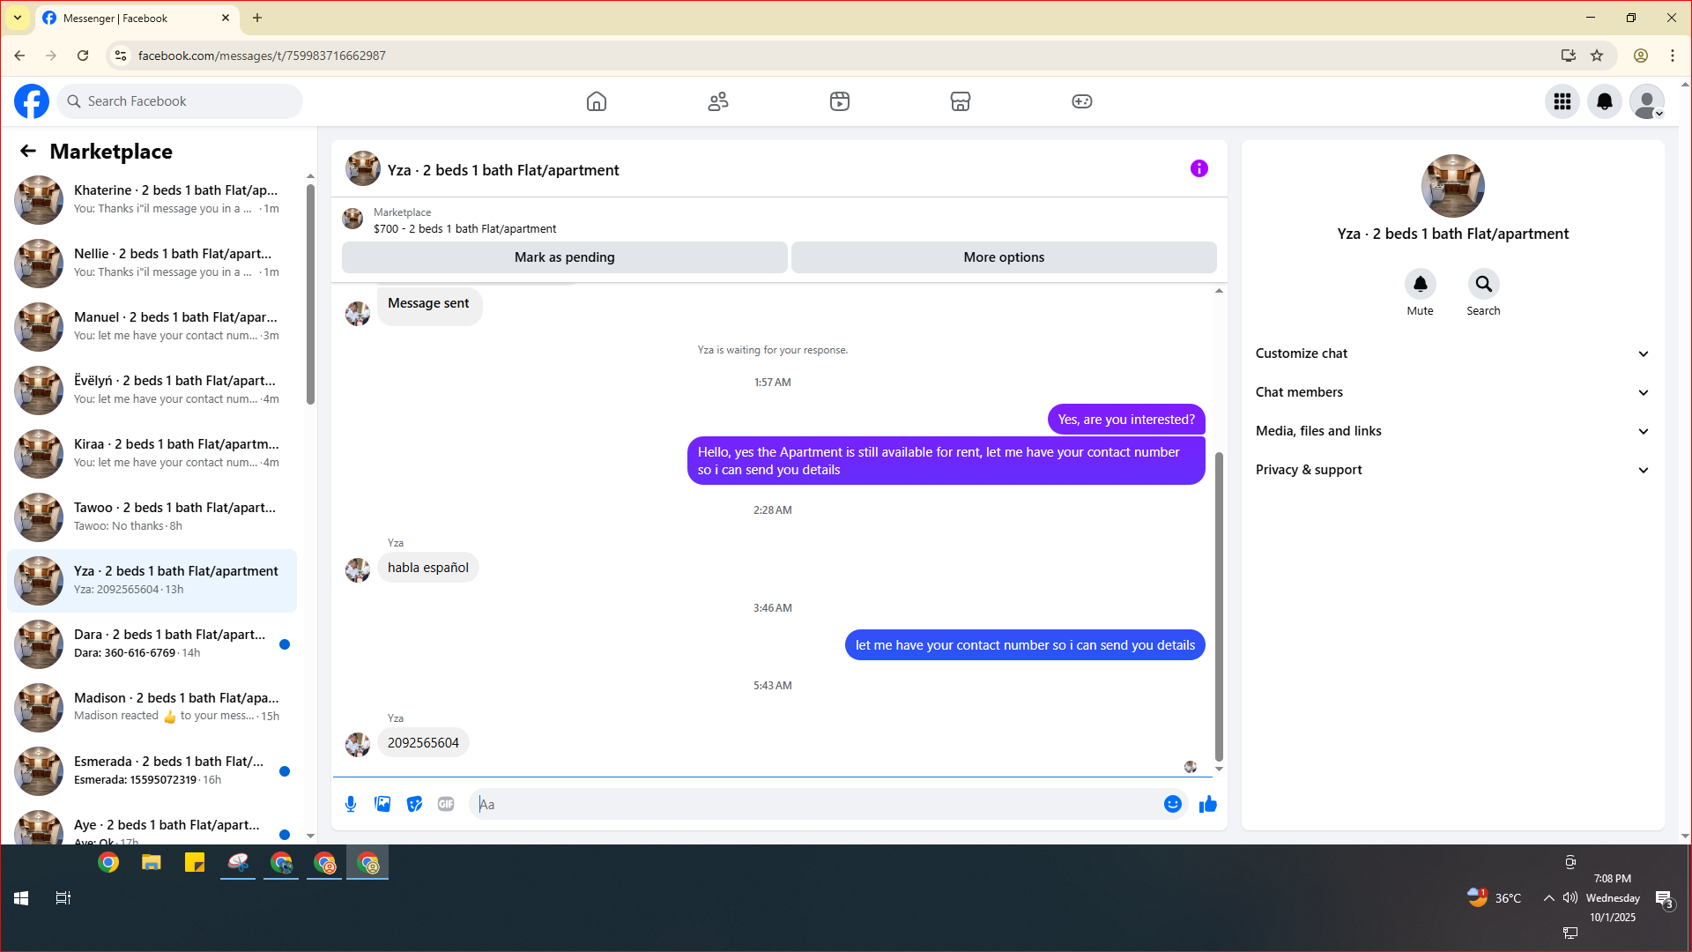1692x952 pixels.
Task: Open conversation information purple icon
Action: pos(1199,168)
